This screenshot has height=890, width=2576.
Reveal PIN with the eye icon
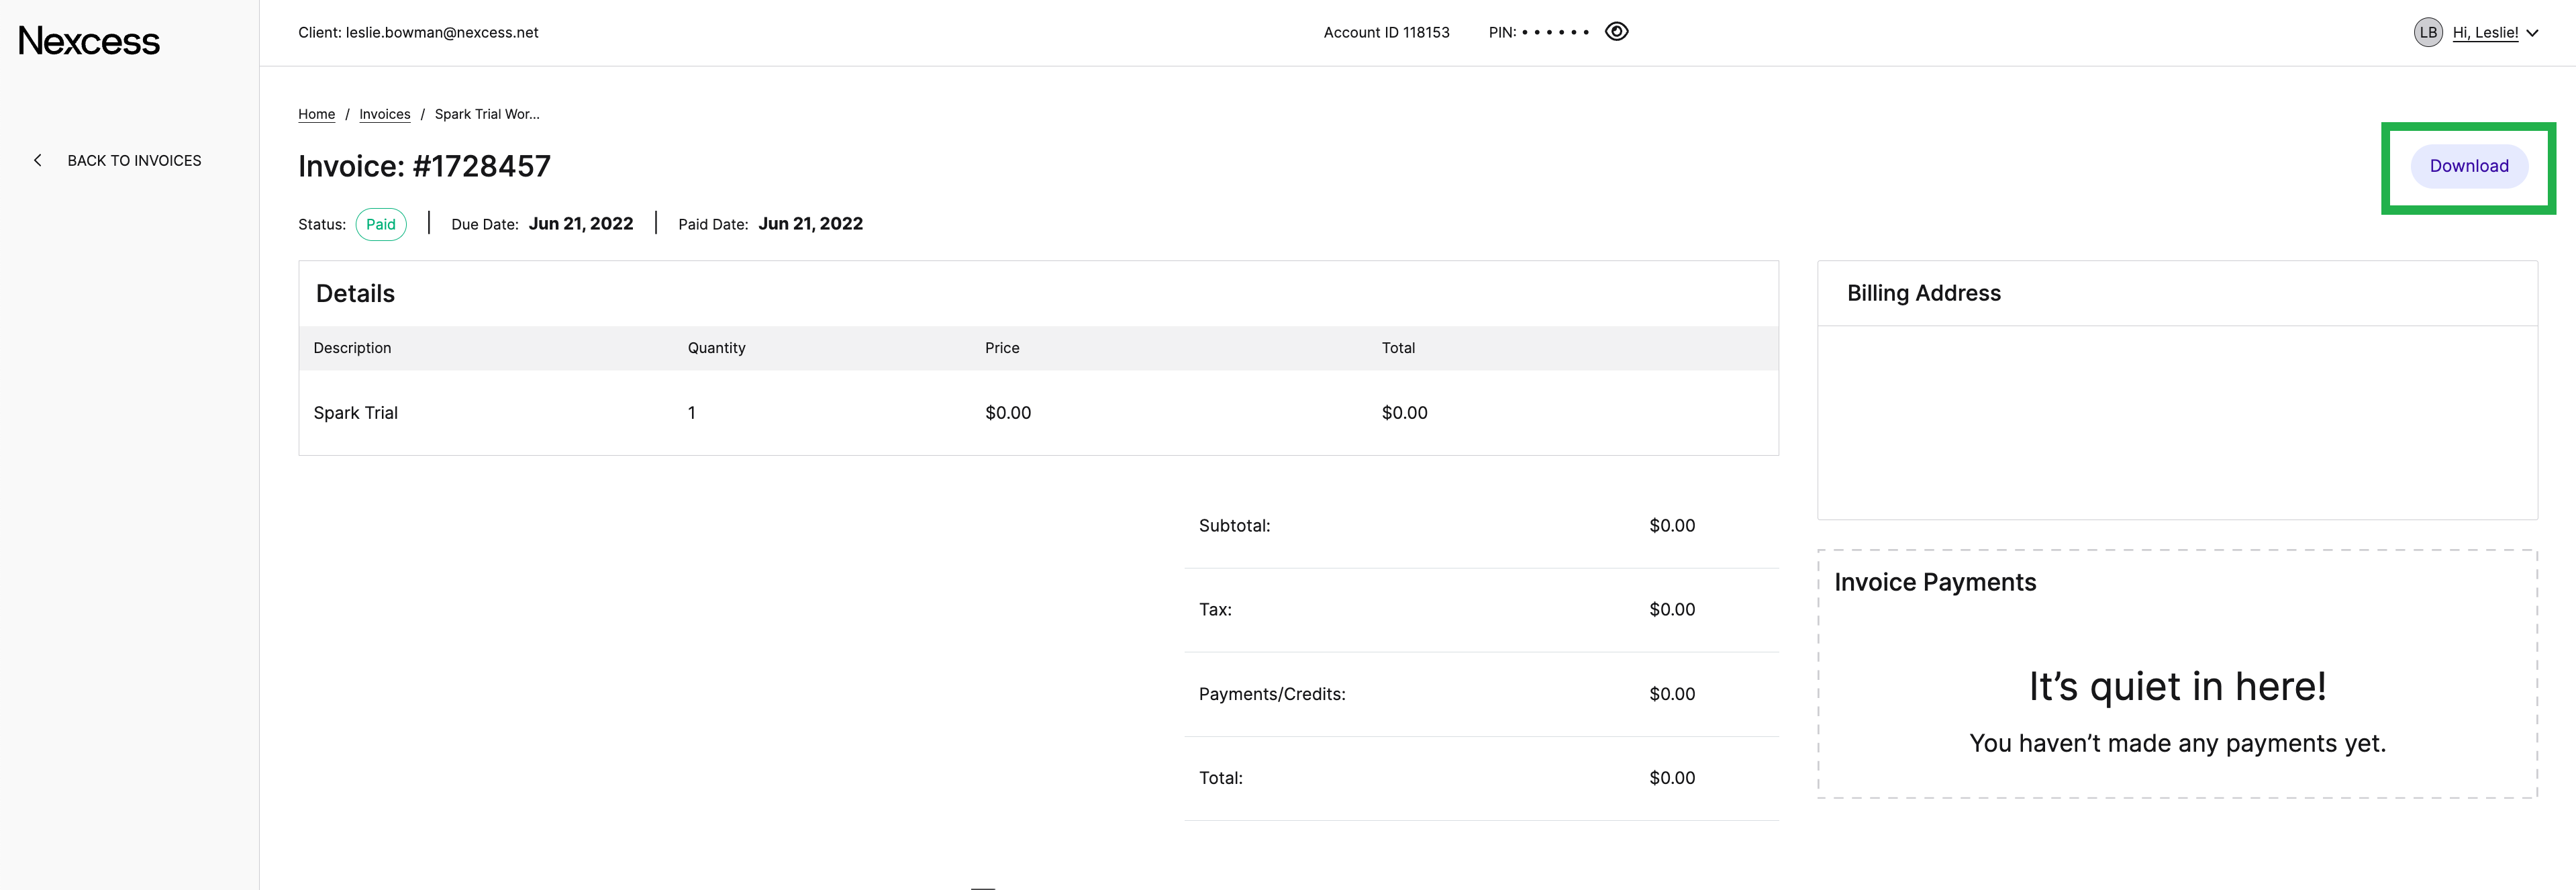(x=1616, y=32)
